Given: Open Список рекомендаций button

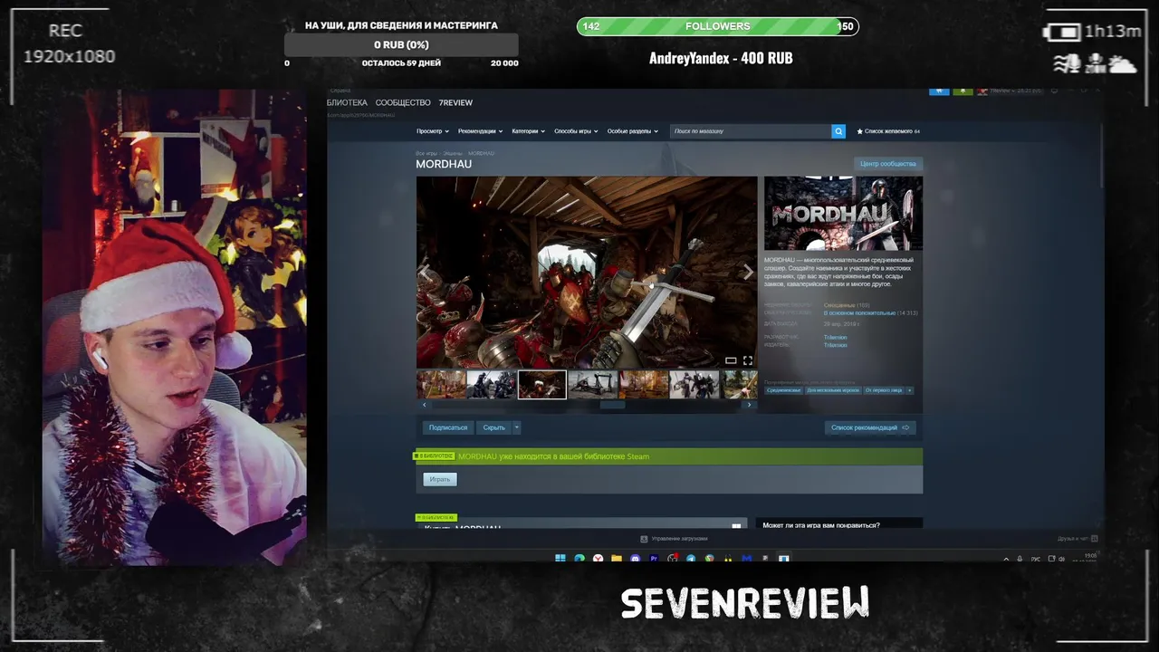Looking at the screenshot, I should (x=869, y=427).
